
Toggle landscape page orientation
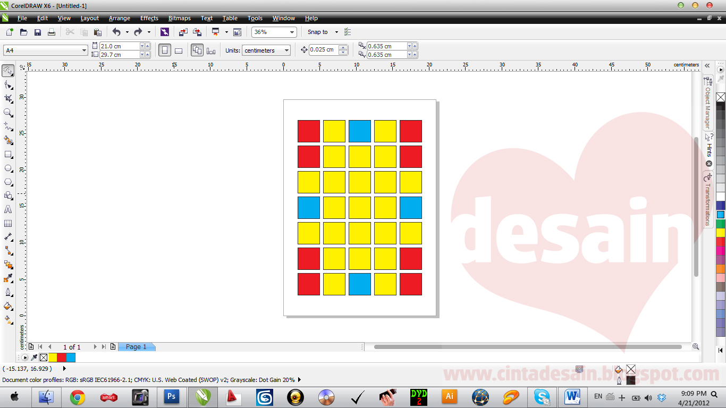pos(179,50)
